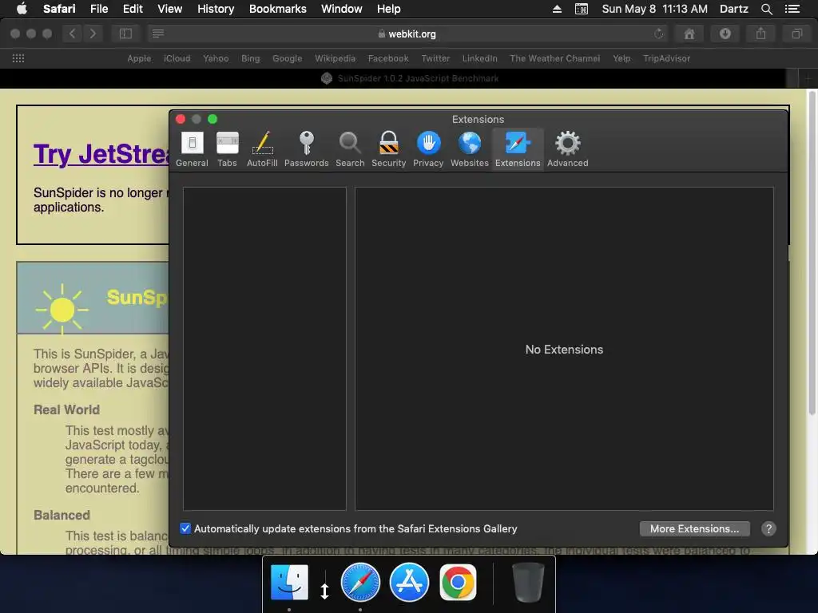Open the Websites preferences pane
Image resolution: width=818 pixels, height=613 pixels.
(x=470, y=149)
